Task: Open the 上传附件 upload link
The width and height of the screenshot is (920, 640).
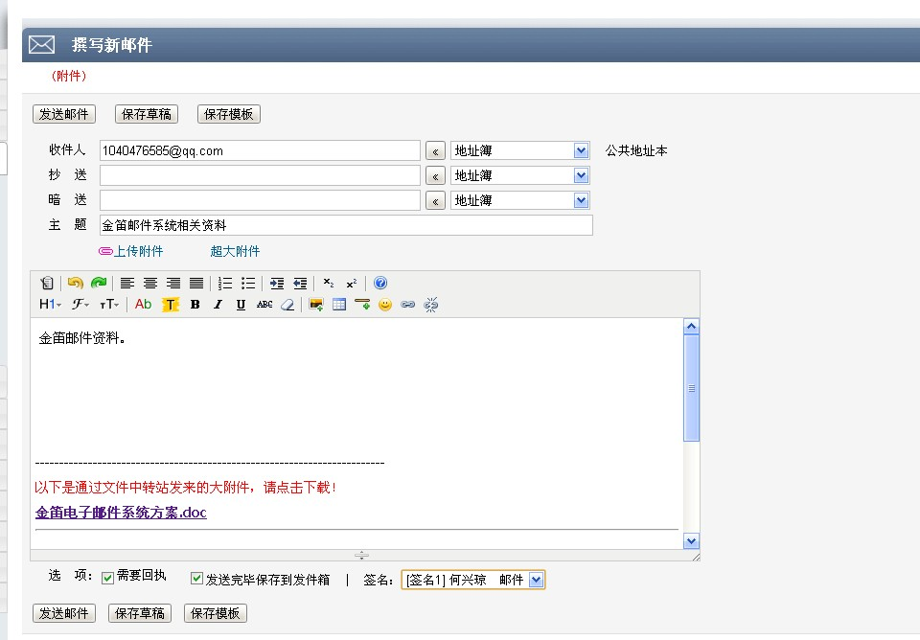Action: (131, 251)
